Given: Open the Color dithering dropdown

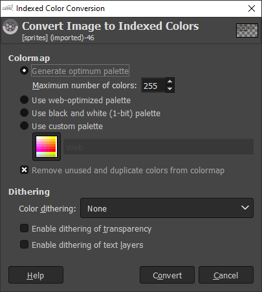Looking at the screenshot, I should 167,208.
